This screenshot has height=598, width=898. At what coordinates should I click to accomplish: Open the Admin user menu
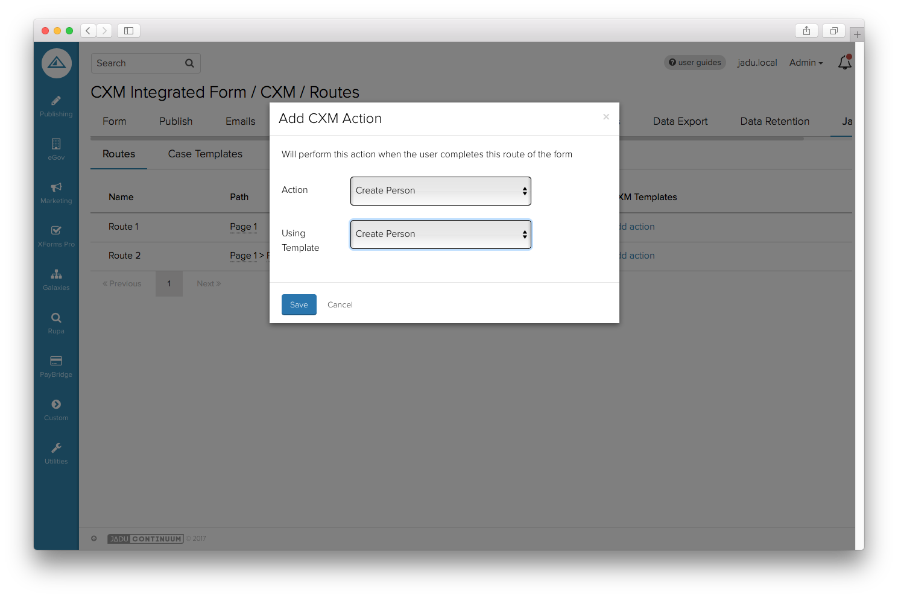click(x=806, y=63)
